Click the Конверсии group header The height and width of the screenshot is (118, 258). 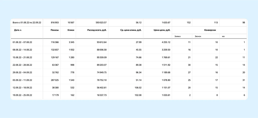point(210,30)
